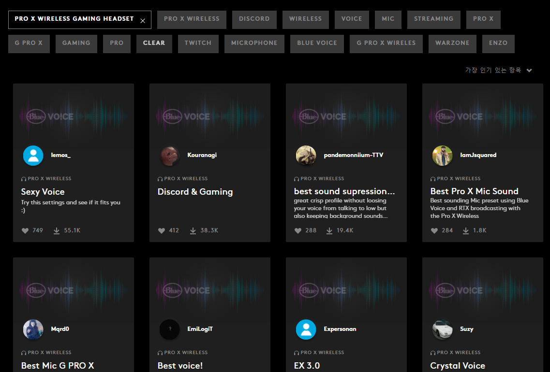The height and width of the screenshot is (372, 550).
Task: Like the best sound supression preset
Action: (x=298, y=230)
